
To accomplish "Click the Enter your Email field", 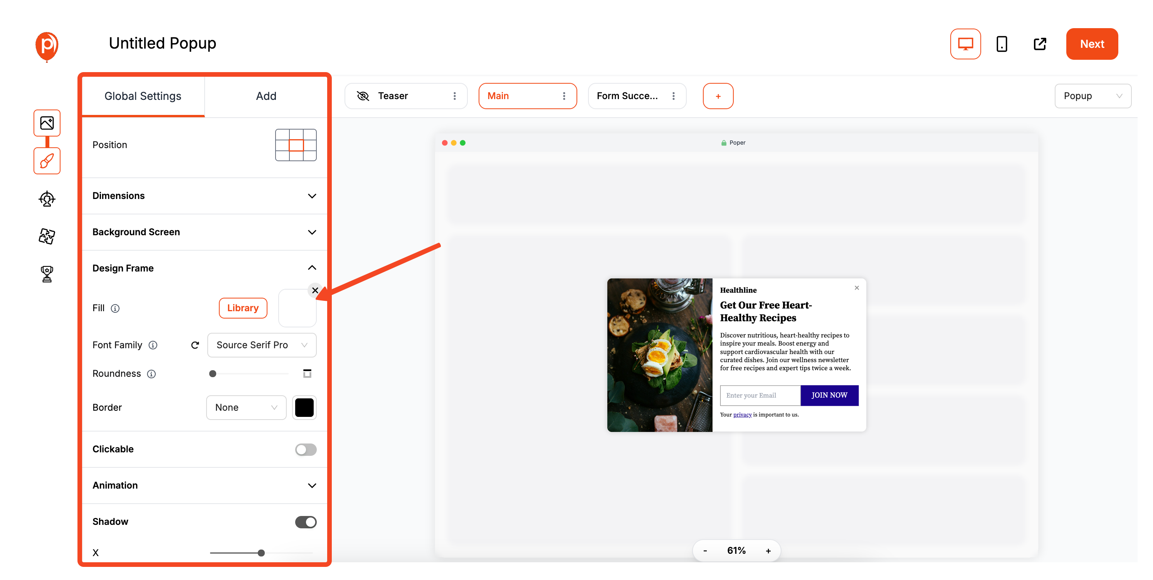I will pyautogui.click(x=760, y=395).
